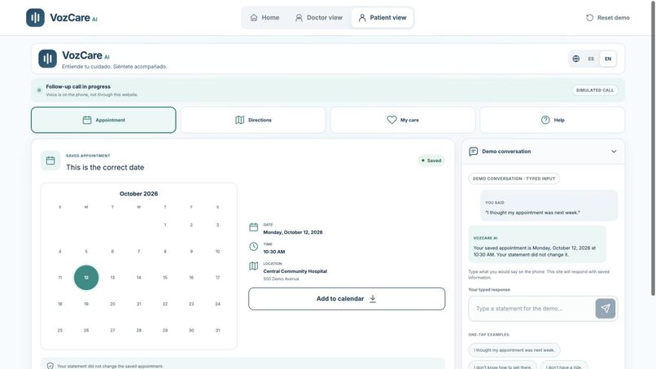This screenshot has width=656, height=369.
Task: Click 'Monday, October 12, 2026' date text
Action: click(x=293, y=232)
